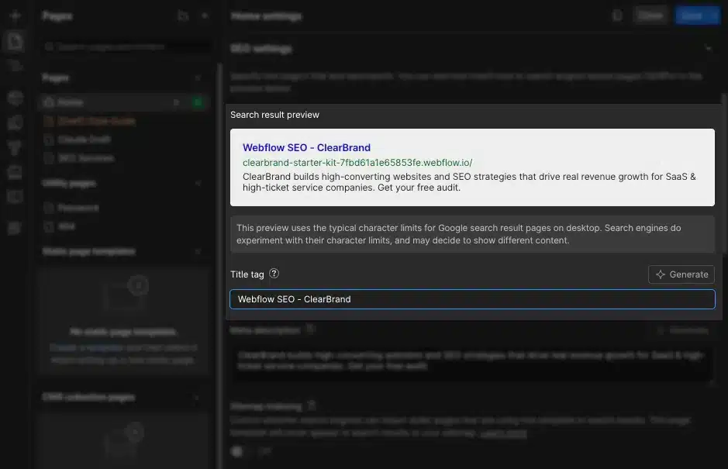Image resolution: width=728 pixels, height=469 pixels.
Task: Select the Home page in list
Action: tap(71, 102)
